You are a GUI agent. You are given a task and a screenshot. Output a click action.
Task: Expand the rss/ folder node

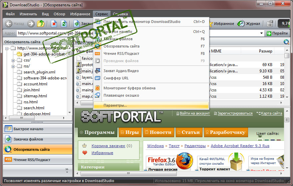[x=13, y=66]
